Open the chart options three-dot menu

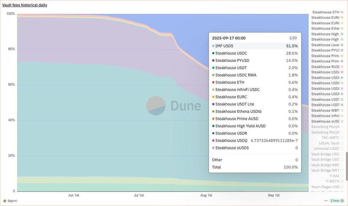point(326,201)
